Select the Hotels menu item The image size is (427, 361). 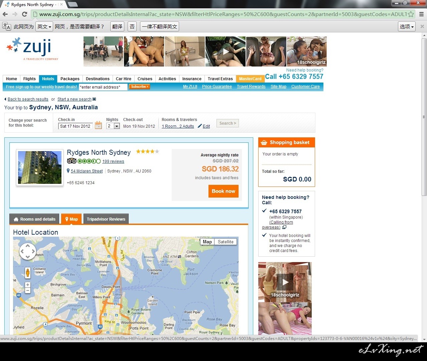[x=48, y=79]
